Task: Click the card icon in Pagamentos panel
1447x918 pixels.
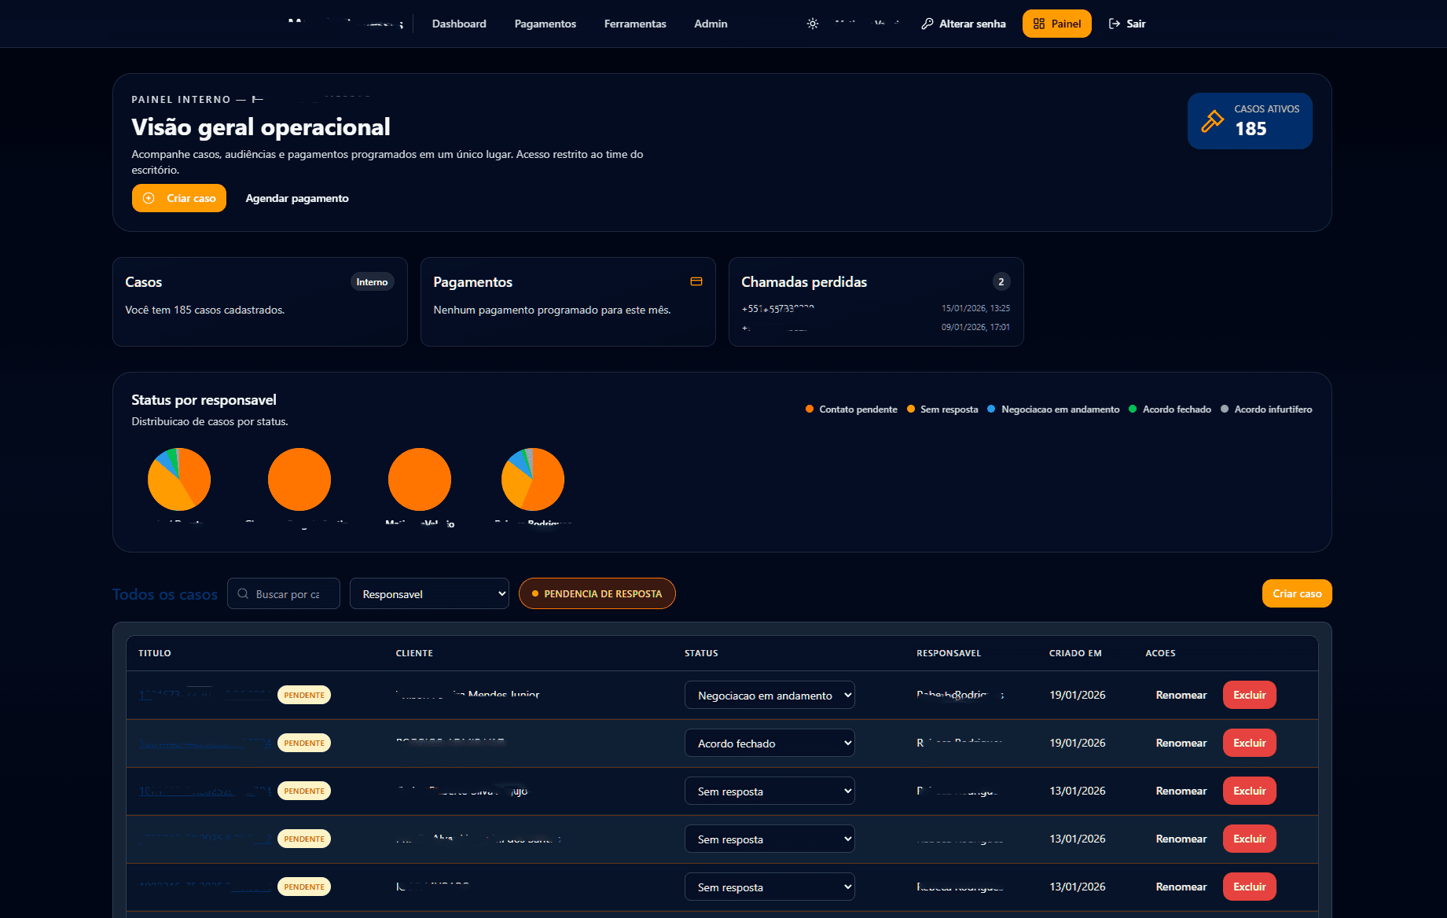Action: (696, 281)
